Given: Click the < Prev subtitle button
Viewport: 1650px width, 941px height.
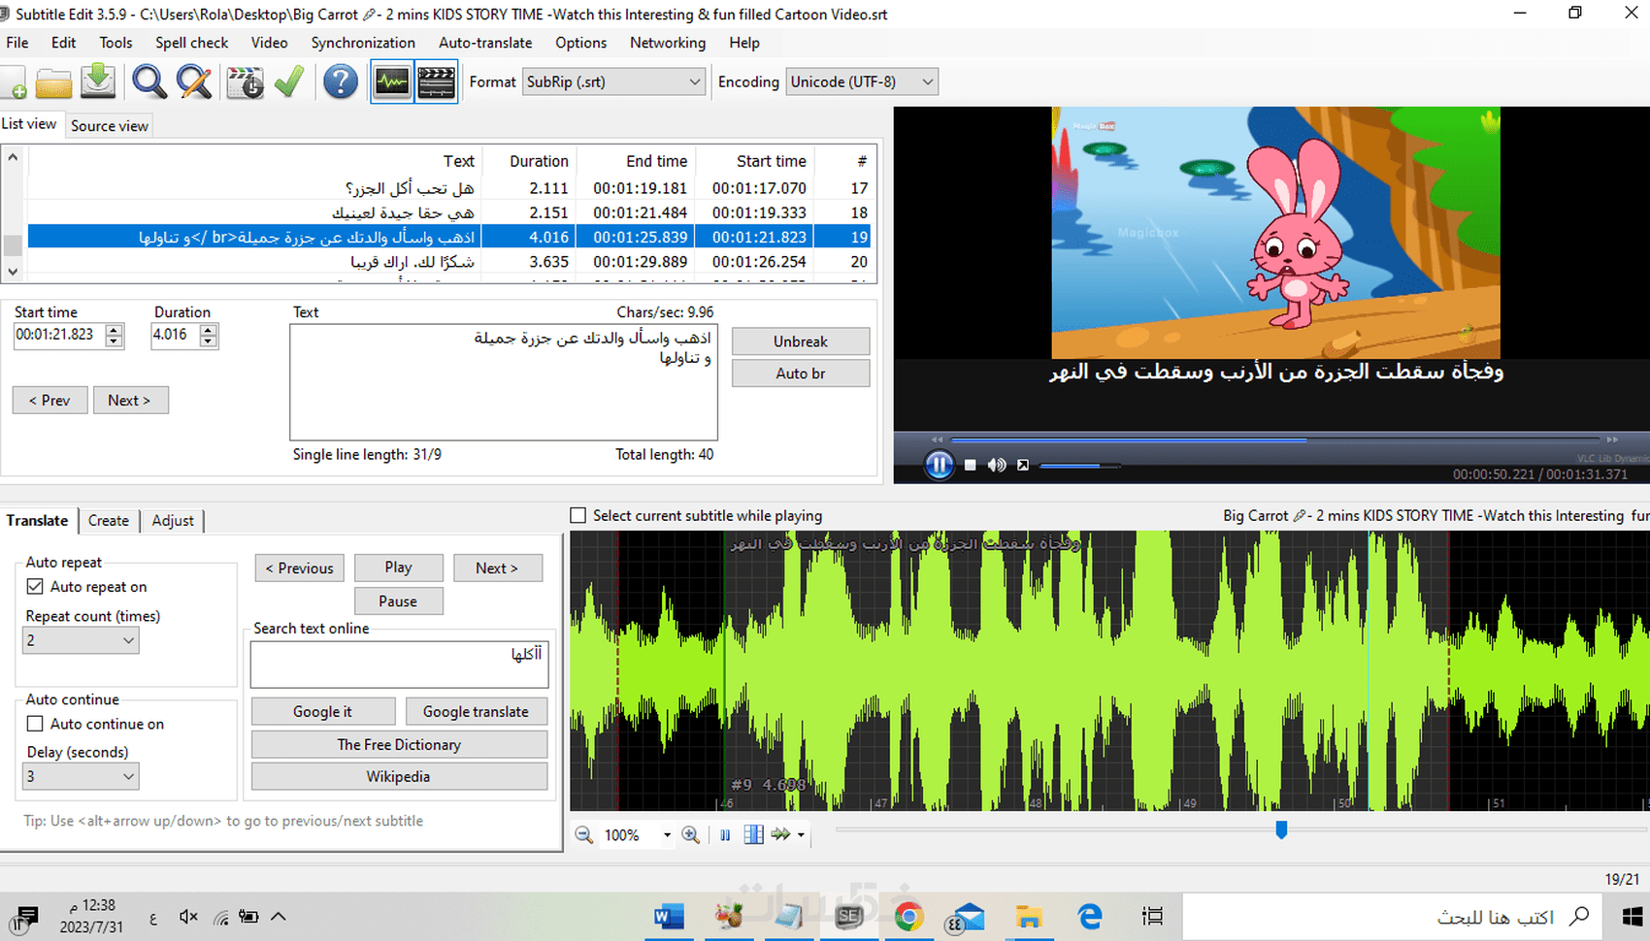Looking at the screenshot, I should pyautogui.click(x=49, y=401).
